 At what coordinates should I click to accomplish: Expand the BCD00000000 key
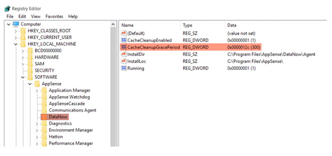(x=23, y=51)
